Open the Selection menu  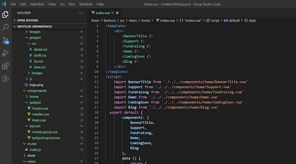[x=37, y=4]
